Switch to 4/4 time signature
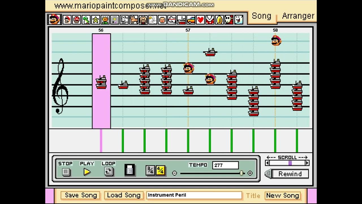 pyautogui.click(x=160, y=170)
